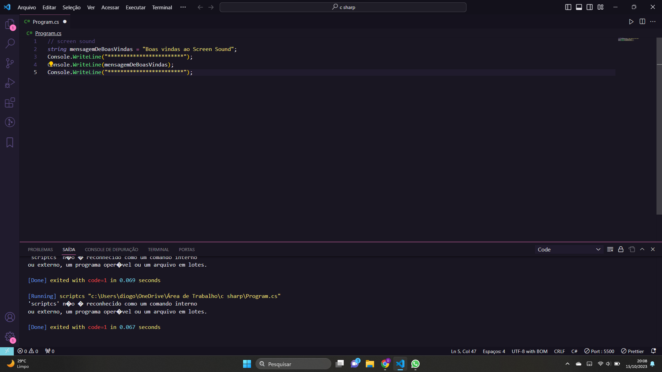Go back in navigation history
Image resolution: width=662 pixels, height=372 pixels.
(x=200, y=7)
